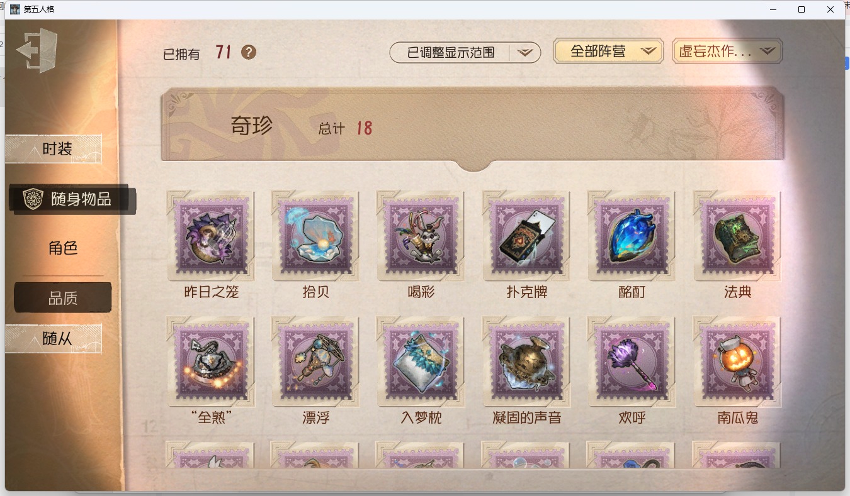850x496 pixels.
Task: Sort by 角色 option
Action: pos(63,248)
